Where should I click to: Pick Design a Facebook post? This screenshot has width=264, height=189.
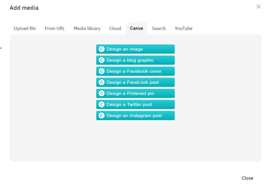click(136, 82)
